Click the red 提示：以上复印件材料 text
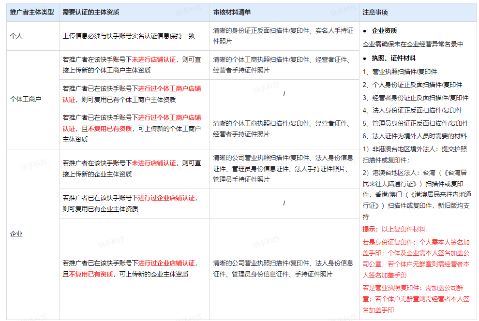This screenshot has height=321, width=479. pos(396,230)
